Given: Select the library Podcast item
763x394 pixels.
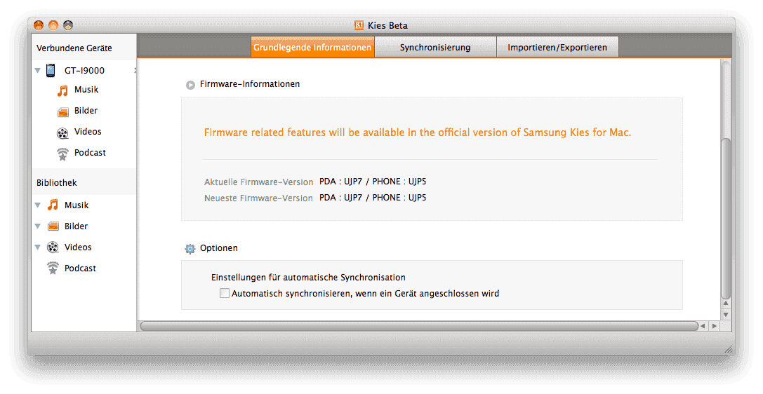Looking at the screenshot, I should tap(80, 269).
